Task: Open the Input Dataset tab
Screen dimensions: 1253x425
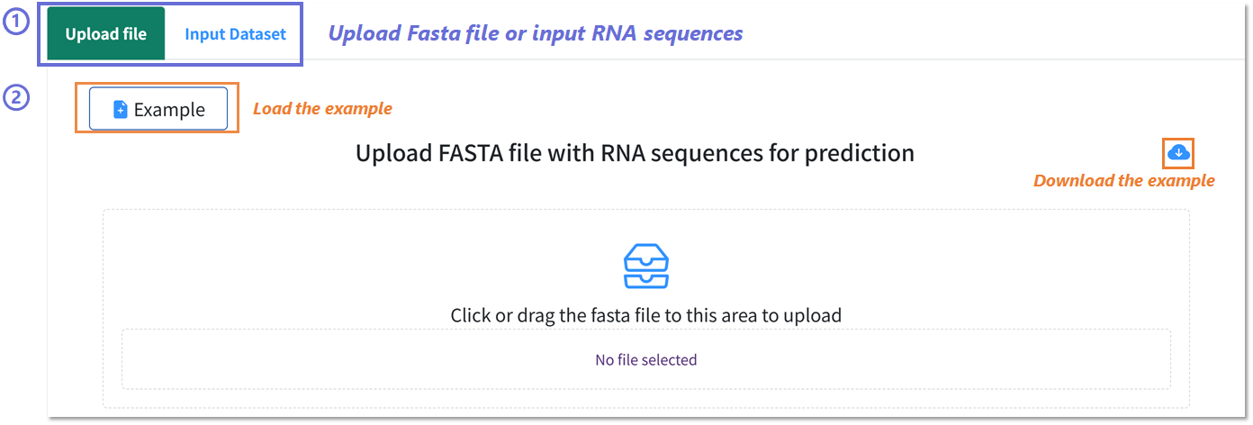Action: [235, 34]
